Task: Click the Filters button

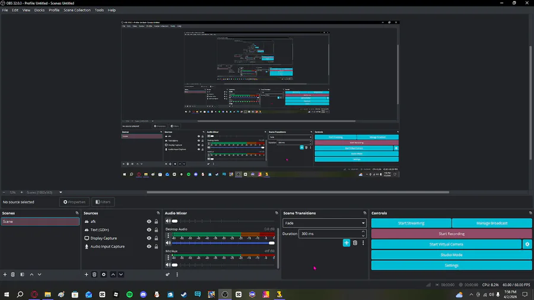Action: click(x=103, y=202)
